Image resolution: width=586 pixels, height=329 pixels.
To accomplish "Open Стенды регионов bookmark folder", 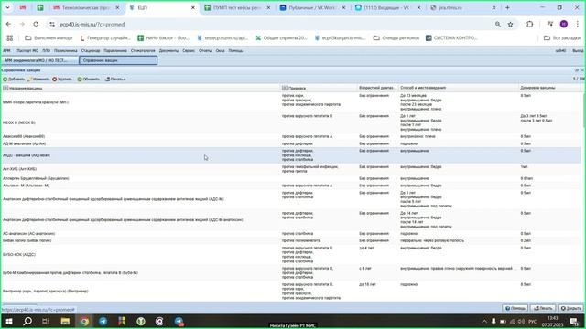I will pyautogui.click(x=396, y=38).
